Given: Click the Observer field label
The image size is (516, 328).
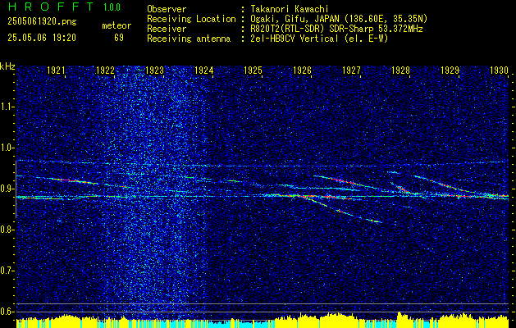Looking at the screenshot, I should [x=167, y=9].
